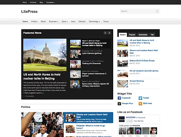The height and width of the screenshot is (137, 181).
Task: Go to Home navigation item
Action: click(x=25, y=21)
